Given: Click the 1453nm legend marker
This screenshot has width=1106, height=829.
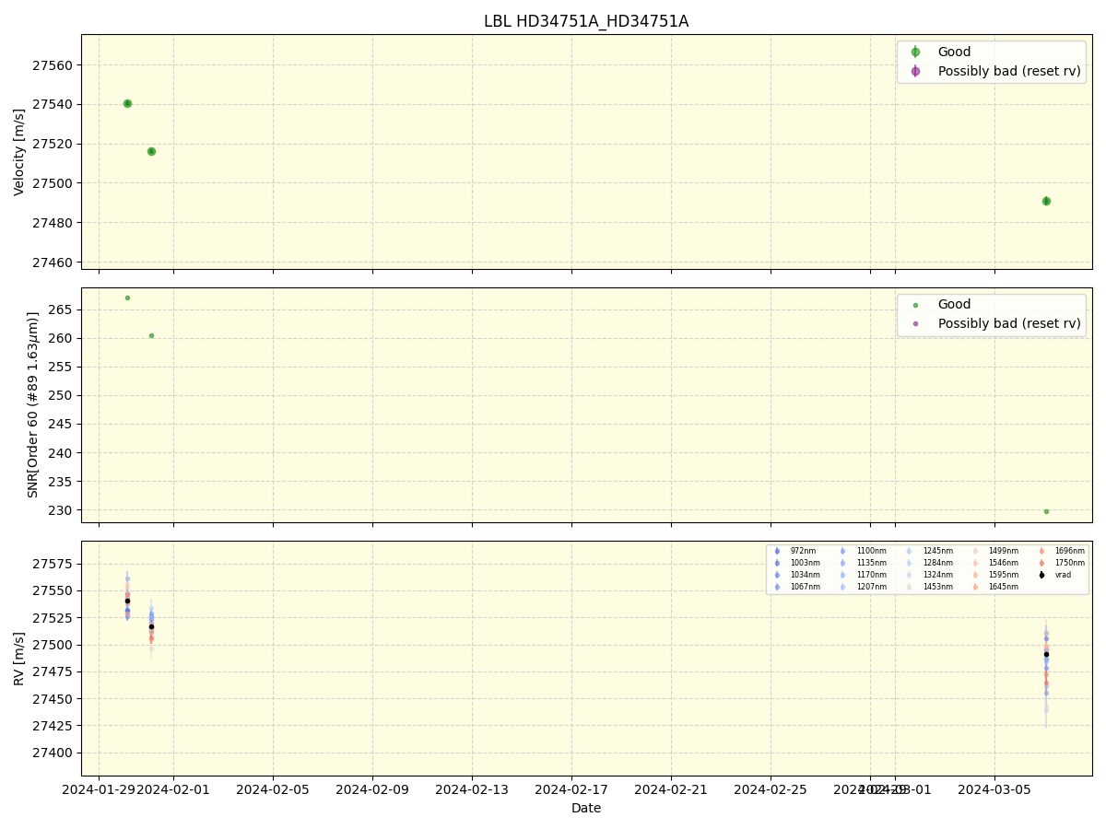Looking at the screenshot, I should point(909,587).
